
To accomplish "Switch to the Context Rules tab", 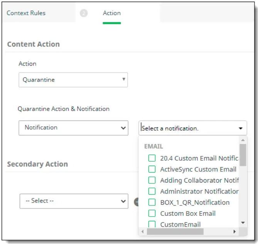I will coord(26,13).
